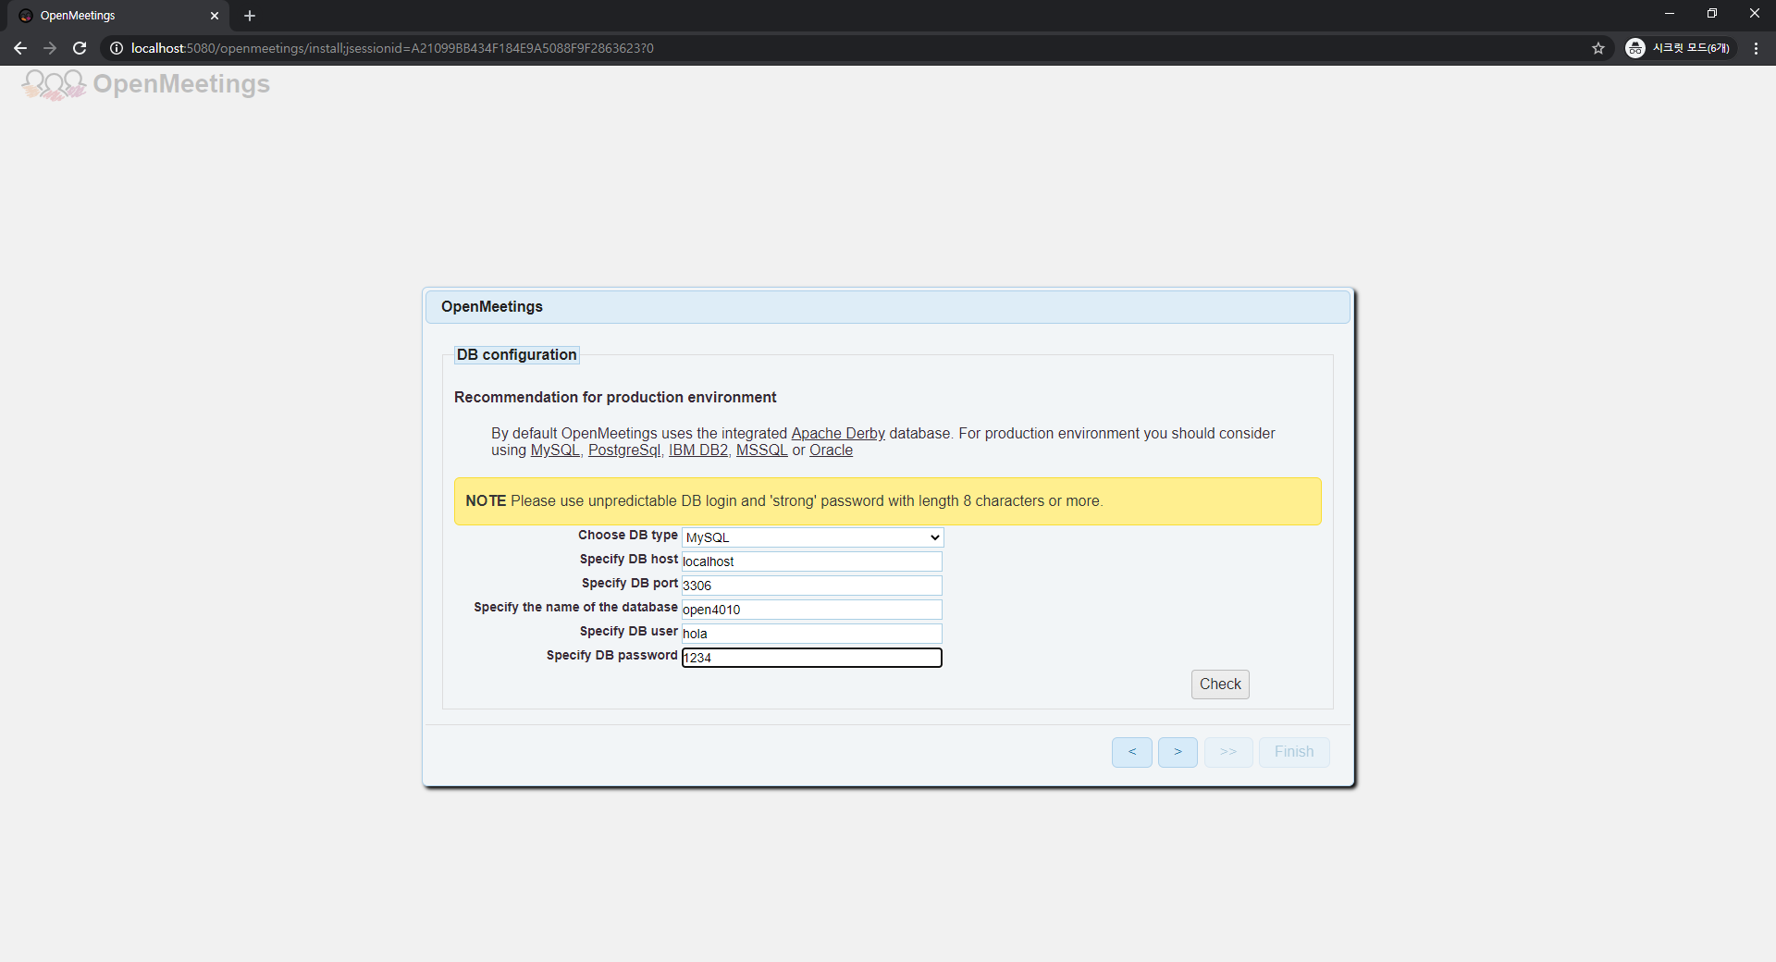This screenshot has height=962, width=1776.
Task: Open the Oracle link
Action: click(x=831, y=450)
